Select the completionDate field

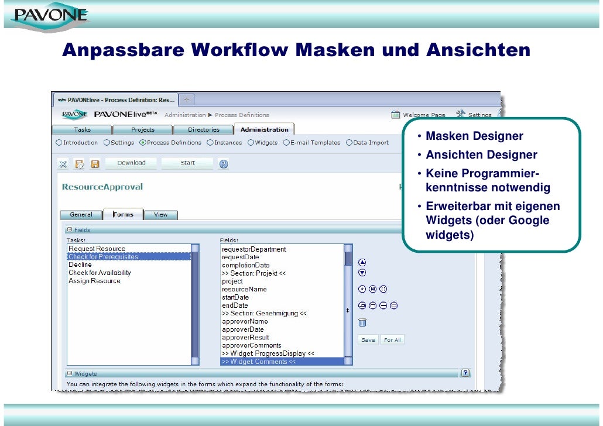(282, 265)
